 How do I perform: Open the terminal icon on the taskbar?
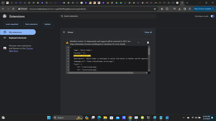[x=148, y=118]
